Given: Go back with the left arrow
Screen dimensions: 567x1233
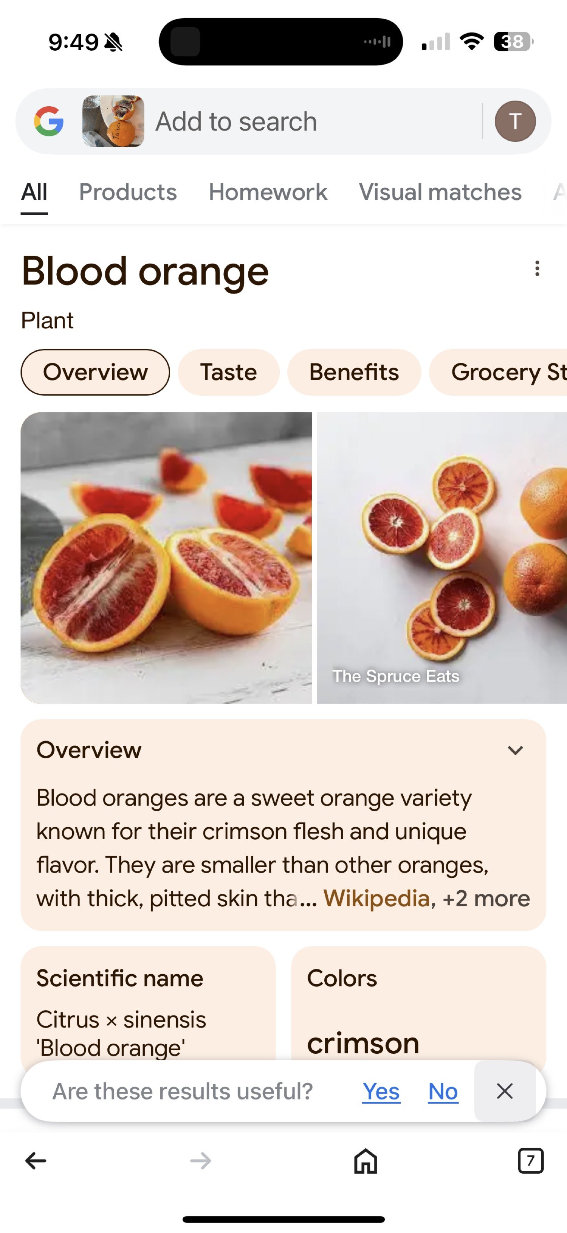Looking at the screenshot, I should point(36,1160).
